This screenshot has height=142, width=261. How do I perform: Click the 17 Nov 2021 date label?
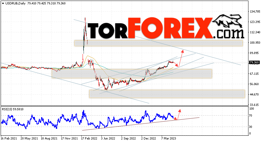[x=69, y=138]
